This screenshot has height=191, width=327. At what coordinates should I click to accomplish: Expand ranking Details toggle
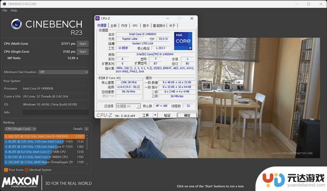pos(86,129)
